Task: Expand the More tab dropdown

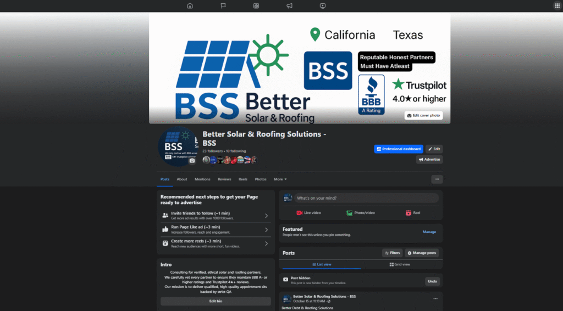Action: click(x=280, y=179)
